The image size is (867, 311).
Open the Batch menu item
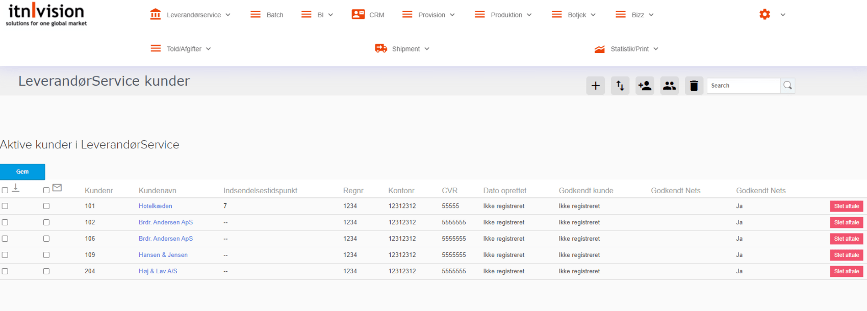(274, 15)
